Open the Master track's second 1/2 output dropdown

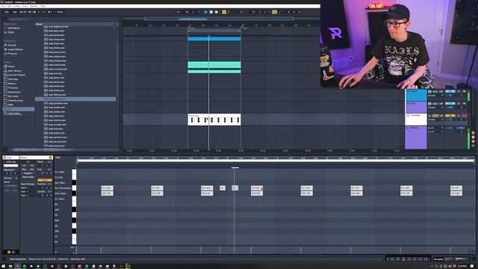click(x=435, y=132)
